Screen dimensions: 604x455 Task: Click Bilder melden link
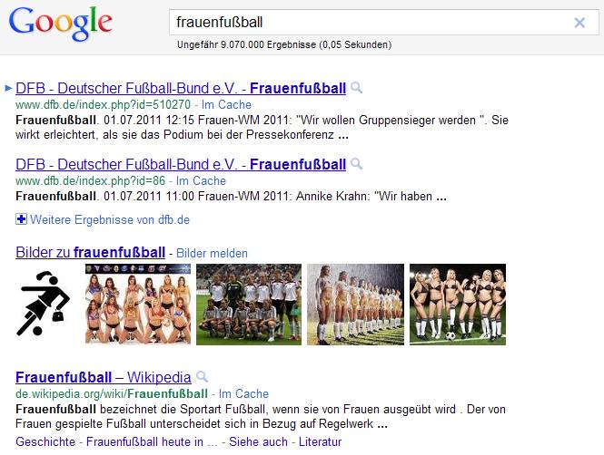[x=212, y=253]
